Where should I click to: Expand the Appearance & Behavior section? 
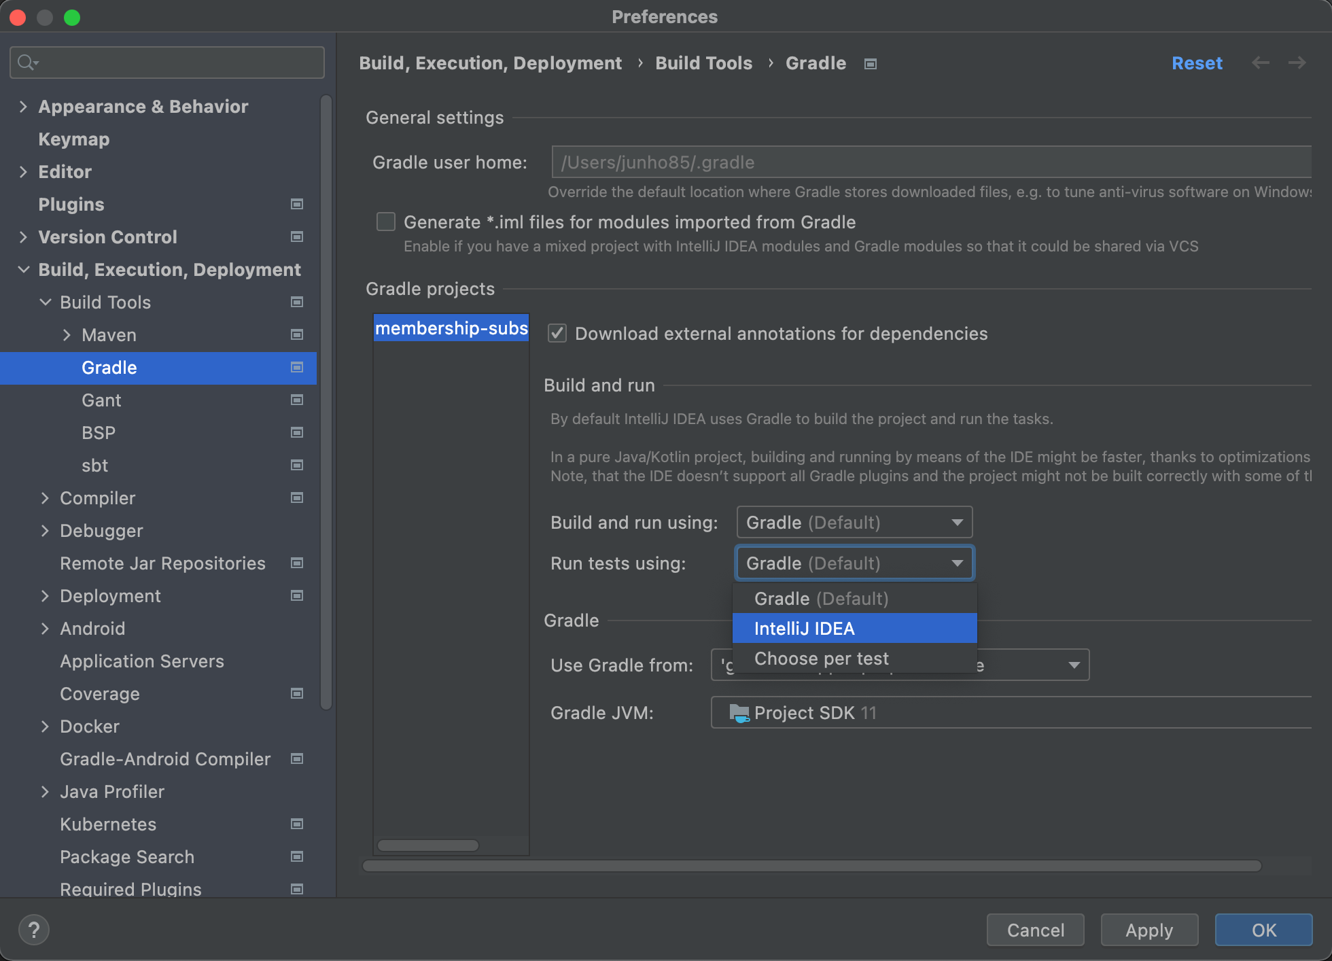click(x=24, y=107)
